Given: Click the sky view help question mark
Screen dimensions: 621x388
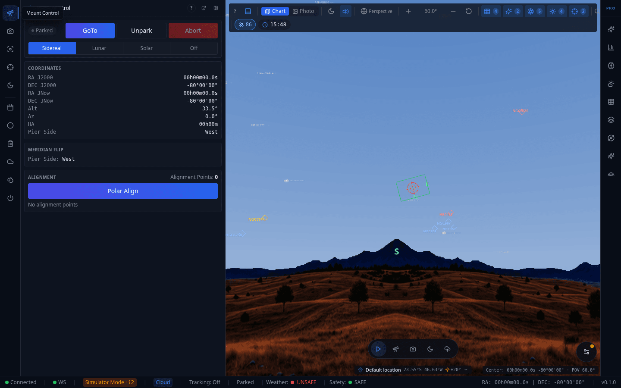Looking at the screenshot, I should point(235,11).
